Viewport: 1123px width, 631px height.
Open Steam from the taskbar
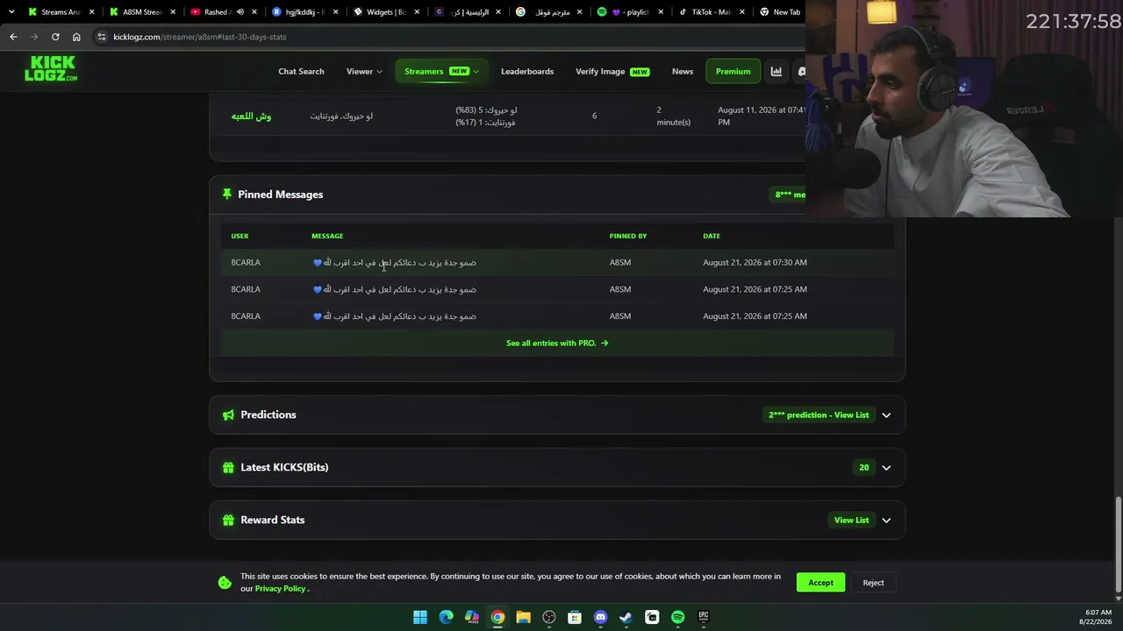tap(626, 617)
